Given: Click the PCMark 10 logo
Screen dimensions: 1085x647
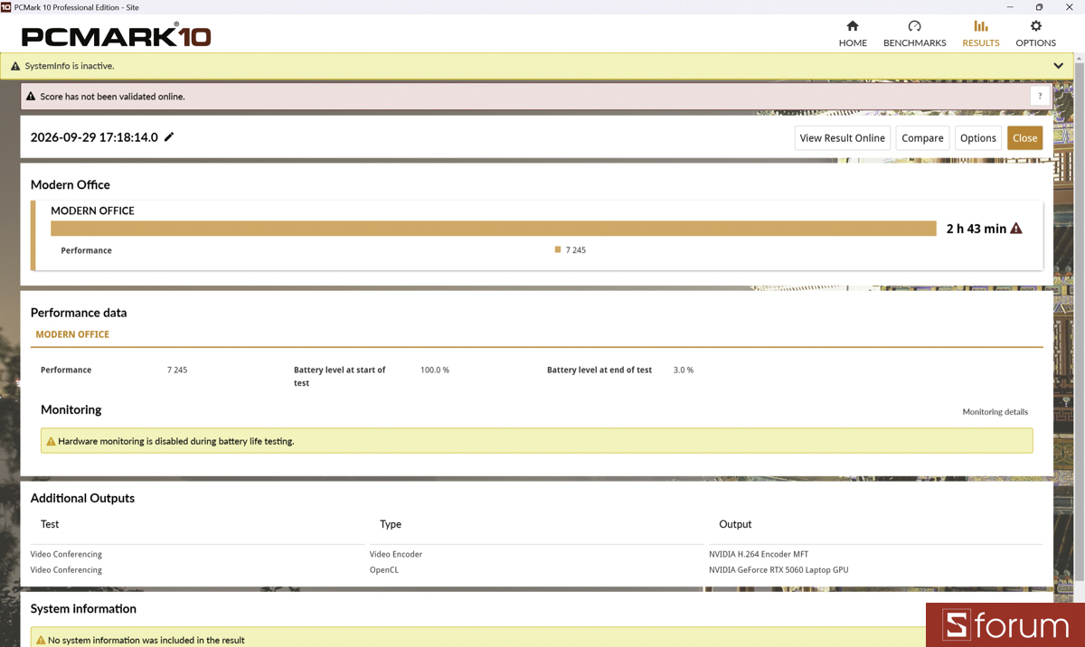Looking at the screenshot, I should point(117,36).
